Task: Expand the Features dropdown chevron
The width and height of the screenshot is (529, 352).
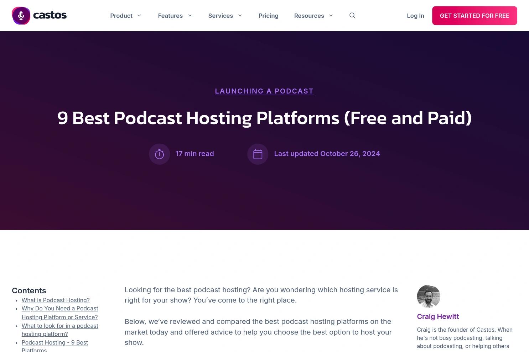Action: (x=190, y=16)
